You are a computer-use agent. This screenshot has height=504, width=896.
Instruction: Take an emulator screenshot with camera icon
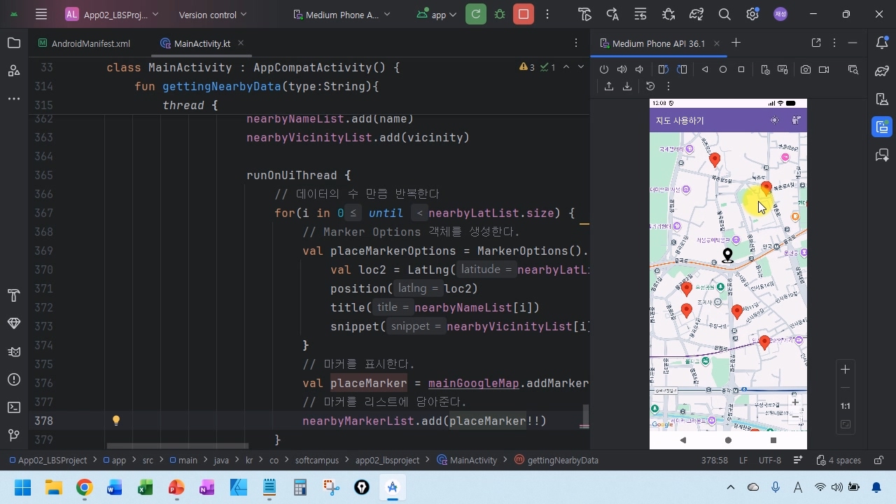(806, 69)
